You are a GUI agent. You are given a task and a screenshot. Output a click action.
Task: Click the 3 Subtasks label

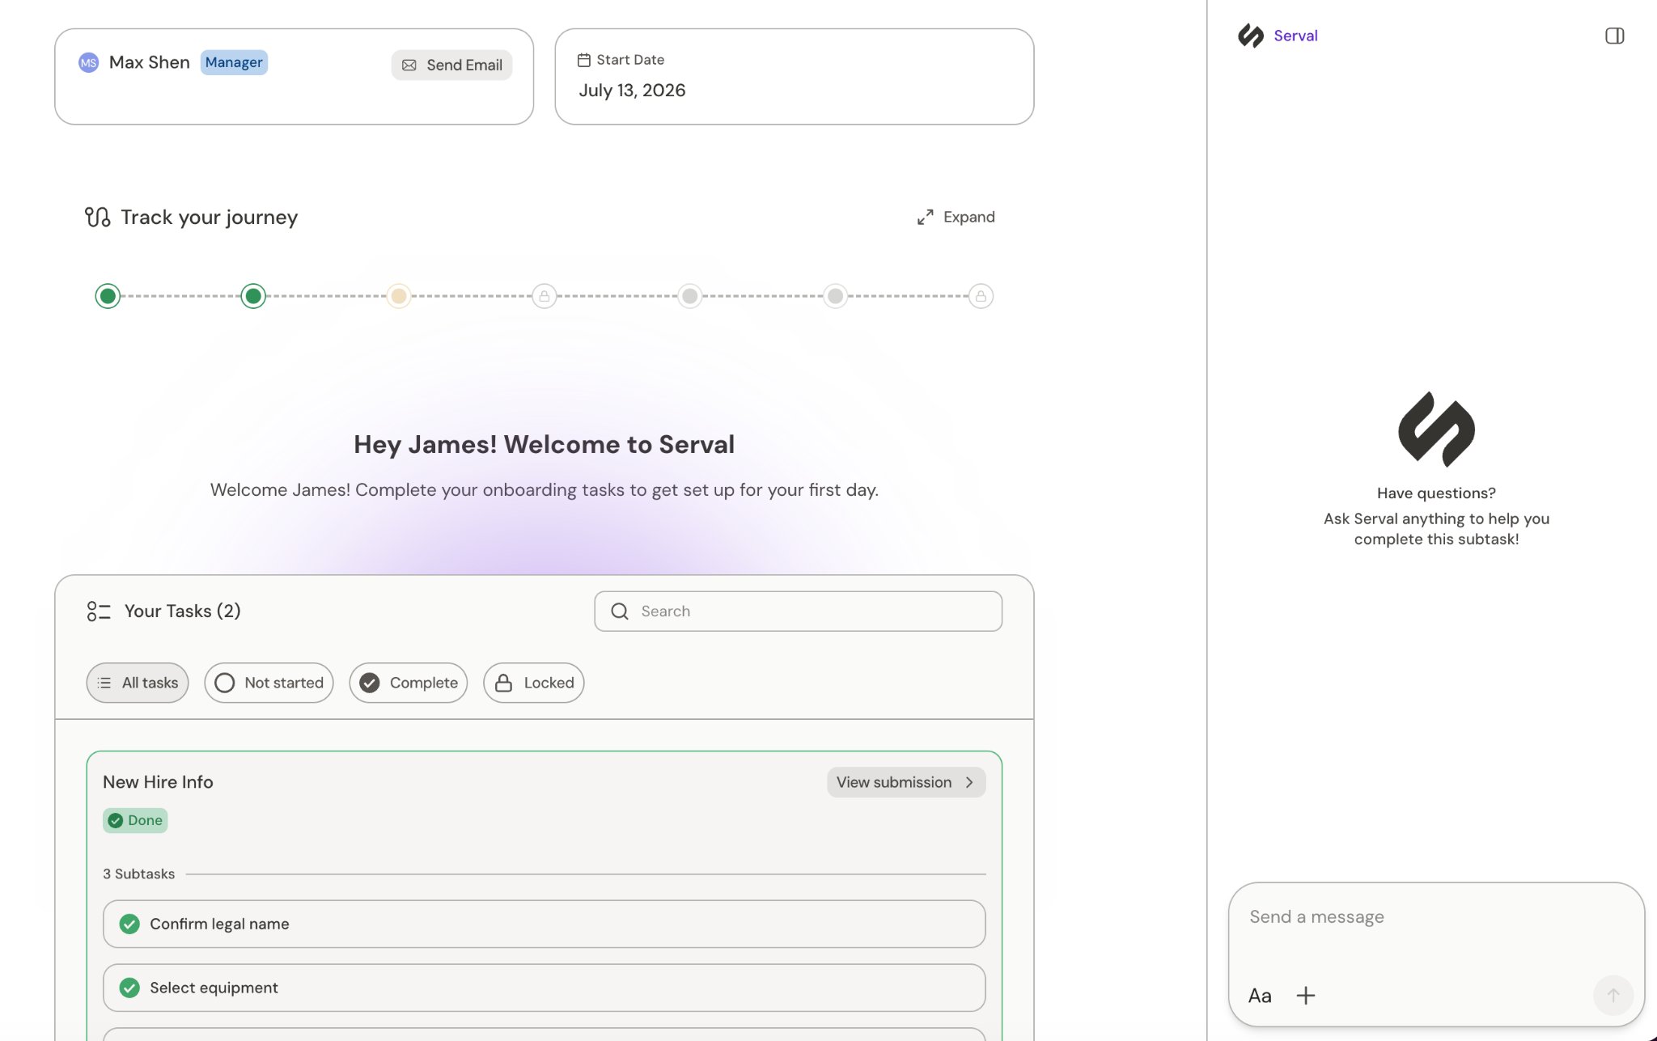pos(138,874)
